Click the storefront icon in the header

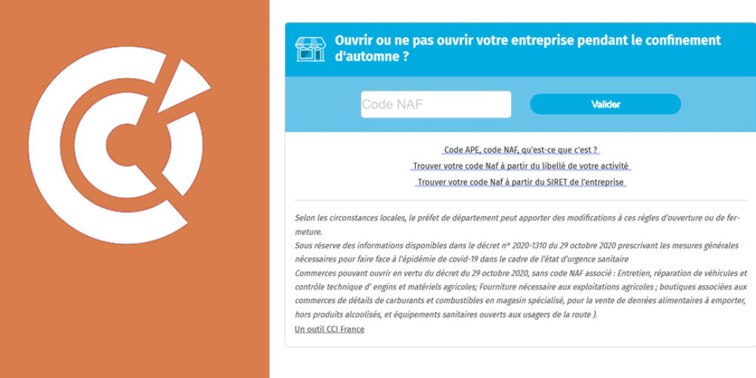[310, 48]
